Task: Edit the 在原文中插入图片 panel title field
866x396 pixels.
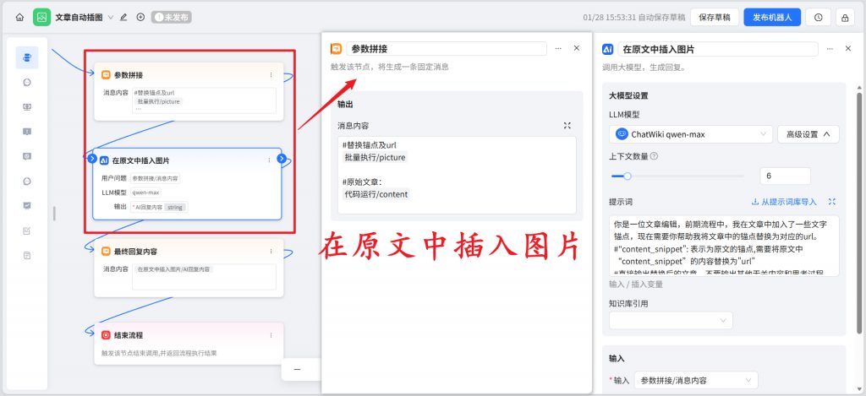Action: (718, 49)
